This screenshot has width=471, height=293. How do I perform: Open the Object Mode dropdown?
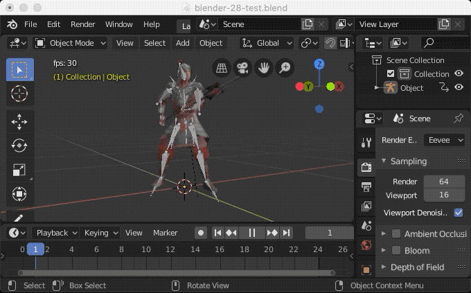71,43
